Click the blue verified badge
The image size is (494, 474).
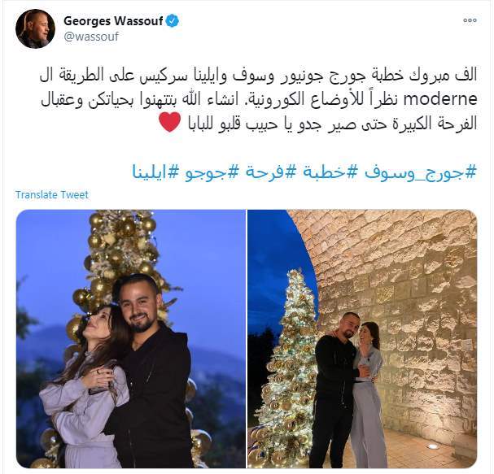click(x=173, y=21)
